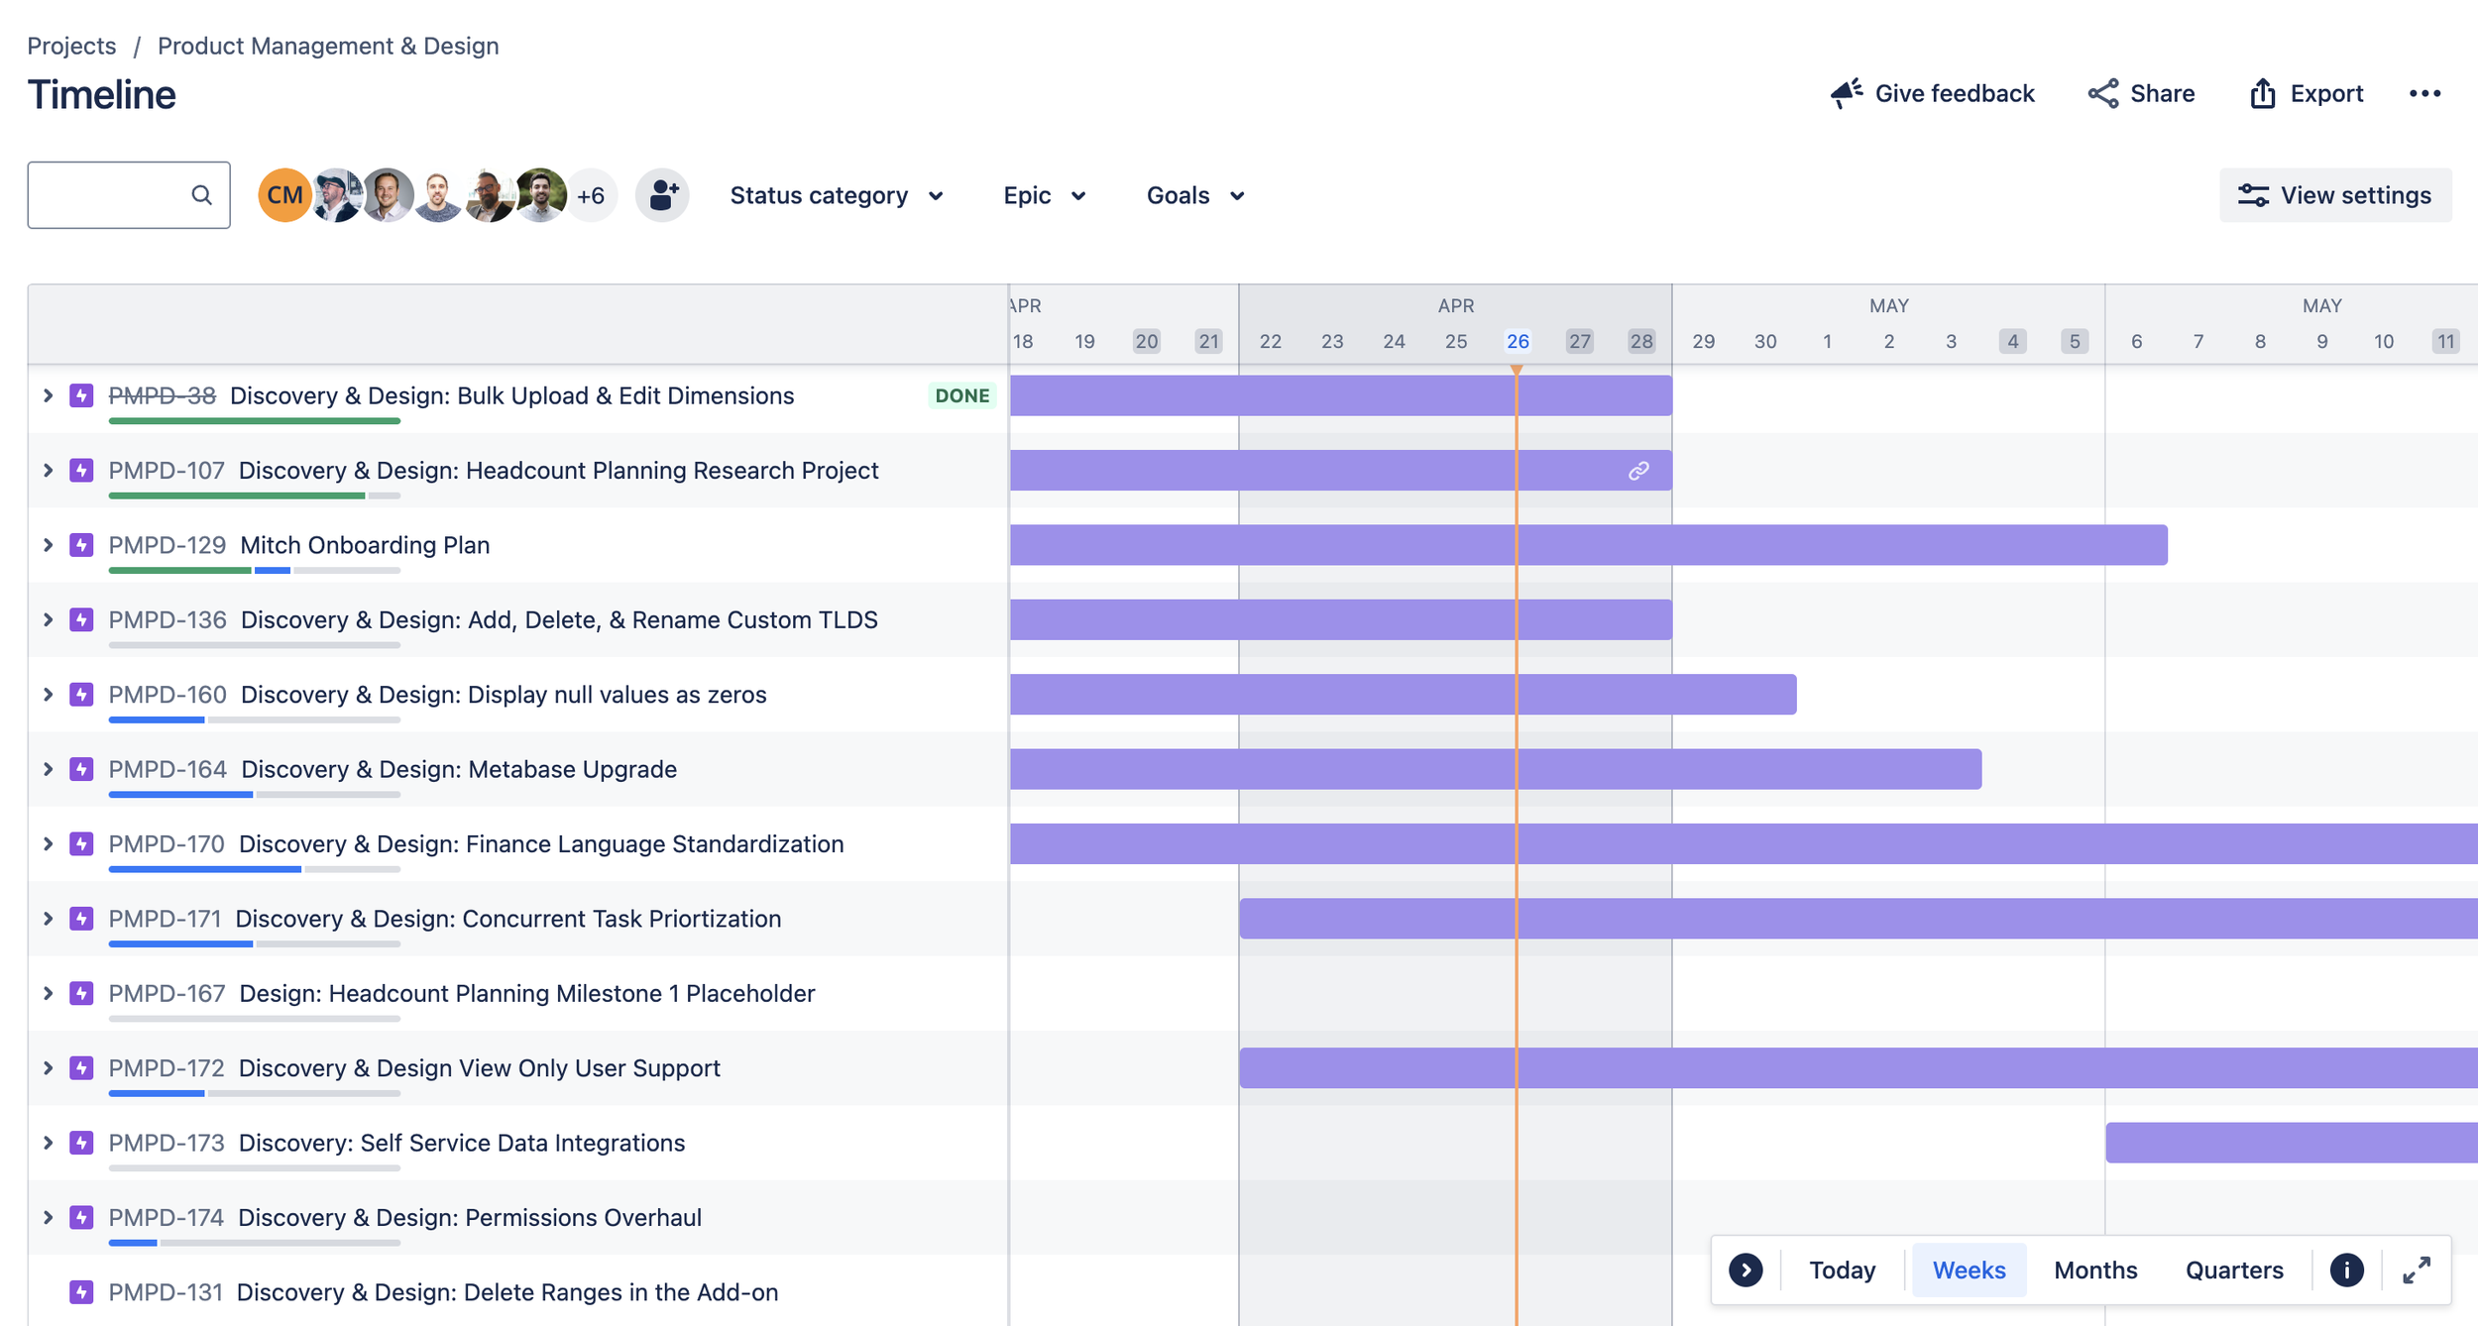Click the epic lightning icon beside PMPD-129
The height and width of the screenshot is (1326, 2478).
pos(82,544)
